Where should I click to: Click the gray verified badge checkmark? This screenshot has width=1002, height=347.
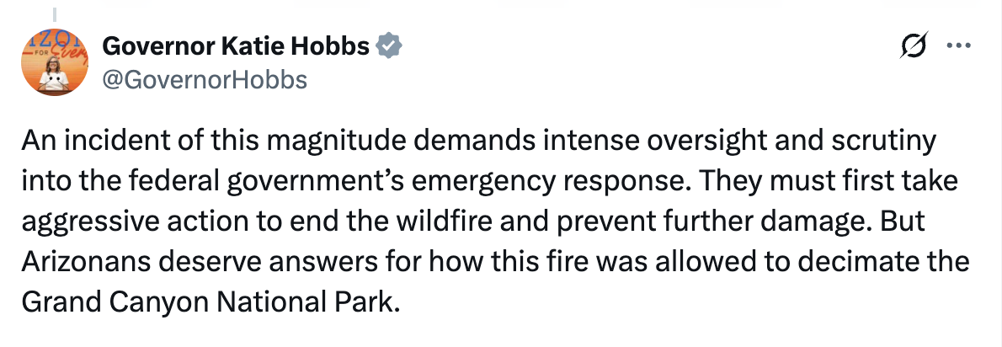(x=388, y=46)
